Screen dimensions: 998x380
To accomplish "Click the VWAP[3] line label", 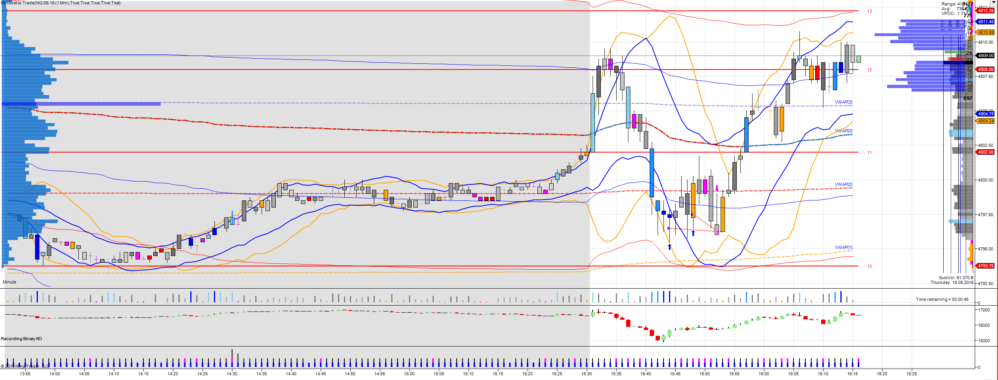I will [x=844, y=102].
